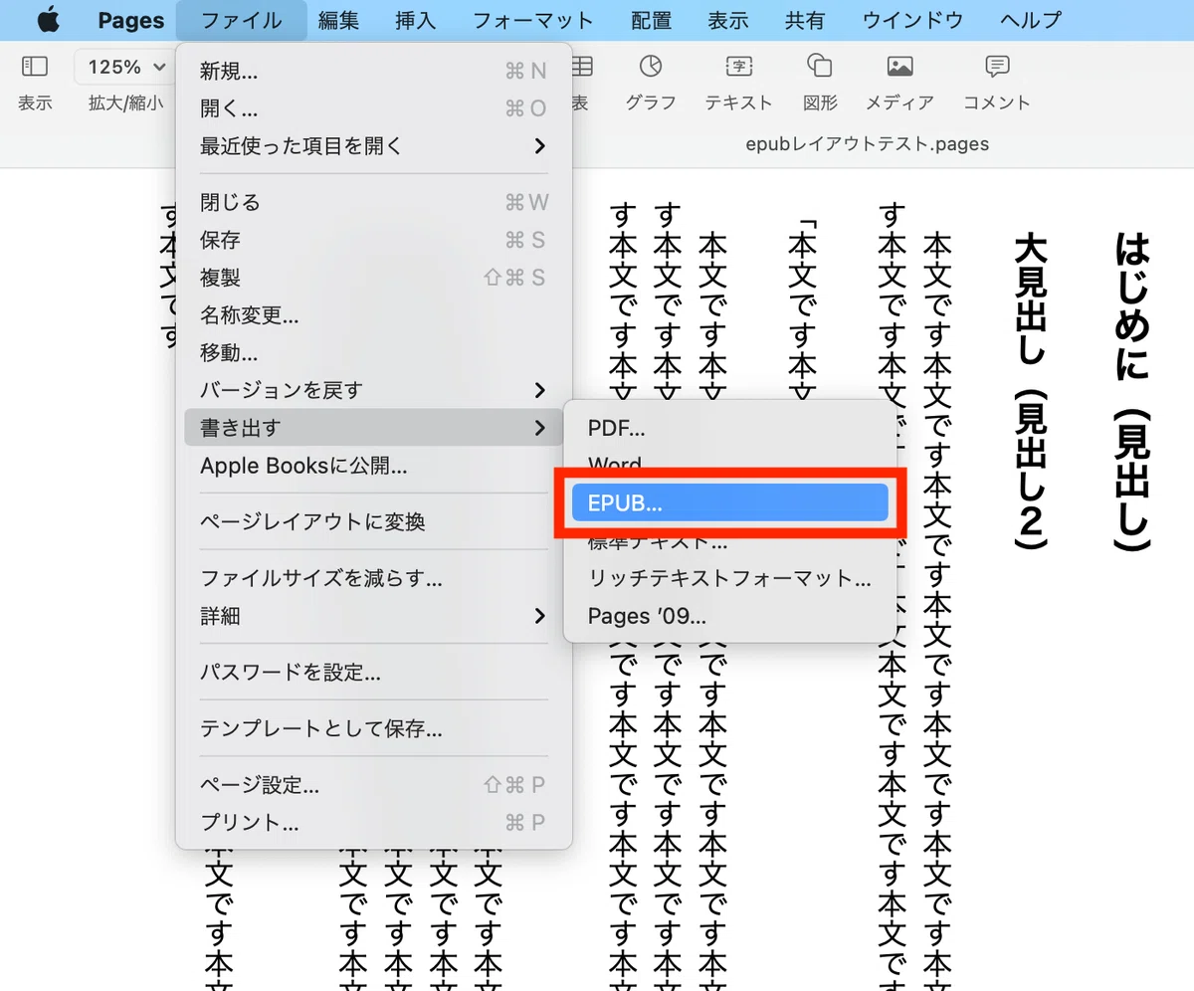1194x991 pixels.
Task: Expand バージョンを戻す submenu
Action: [x=374, y=390]
